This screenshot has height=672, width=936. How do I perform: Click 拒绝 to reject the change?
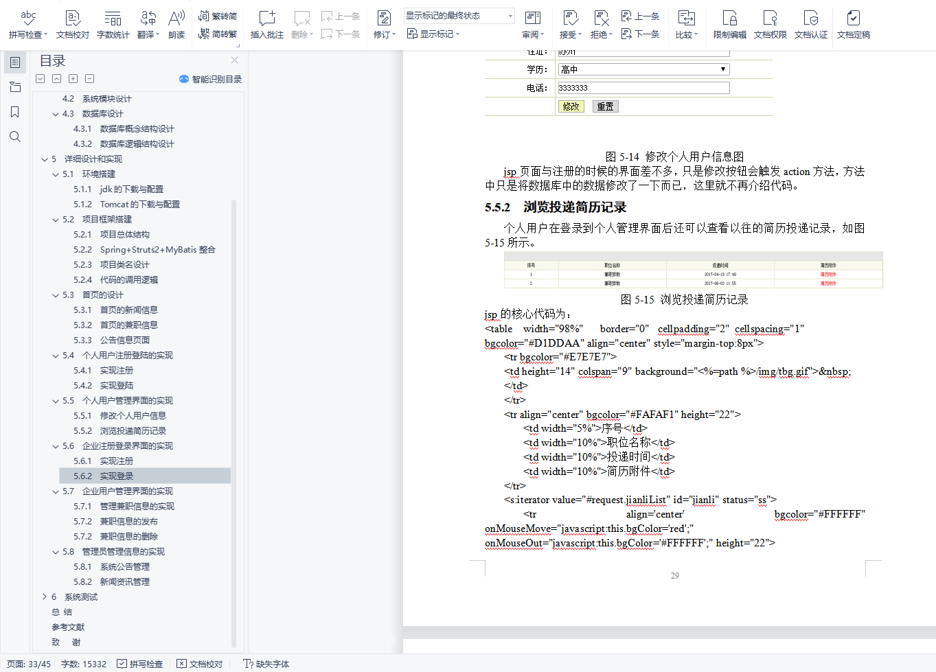601,24
